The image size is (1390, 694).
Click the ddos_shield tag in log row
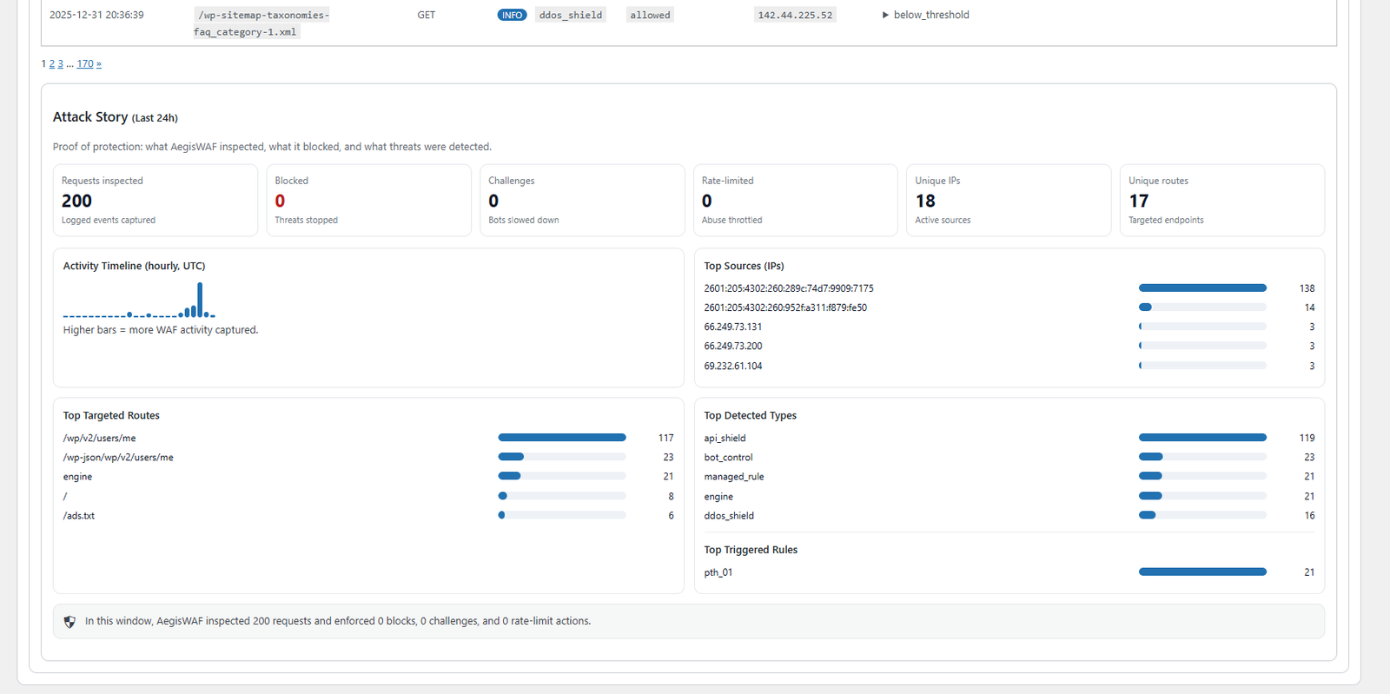pyautogui.click(x=570, y=15)
